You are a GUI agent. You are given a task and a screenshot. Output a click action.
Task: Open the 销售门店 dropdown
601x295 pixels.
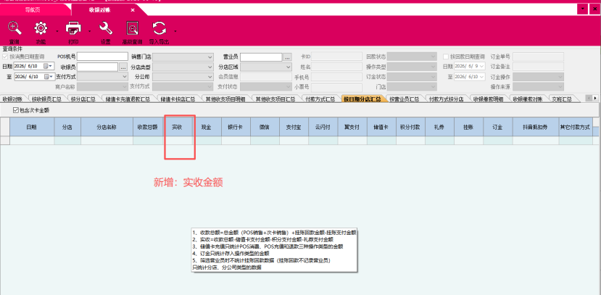(183, 57)
